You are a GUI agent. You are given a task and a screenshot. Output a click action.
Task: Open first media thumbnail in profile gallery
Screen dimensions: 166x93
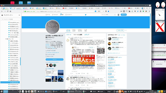(48, 73)
